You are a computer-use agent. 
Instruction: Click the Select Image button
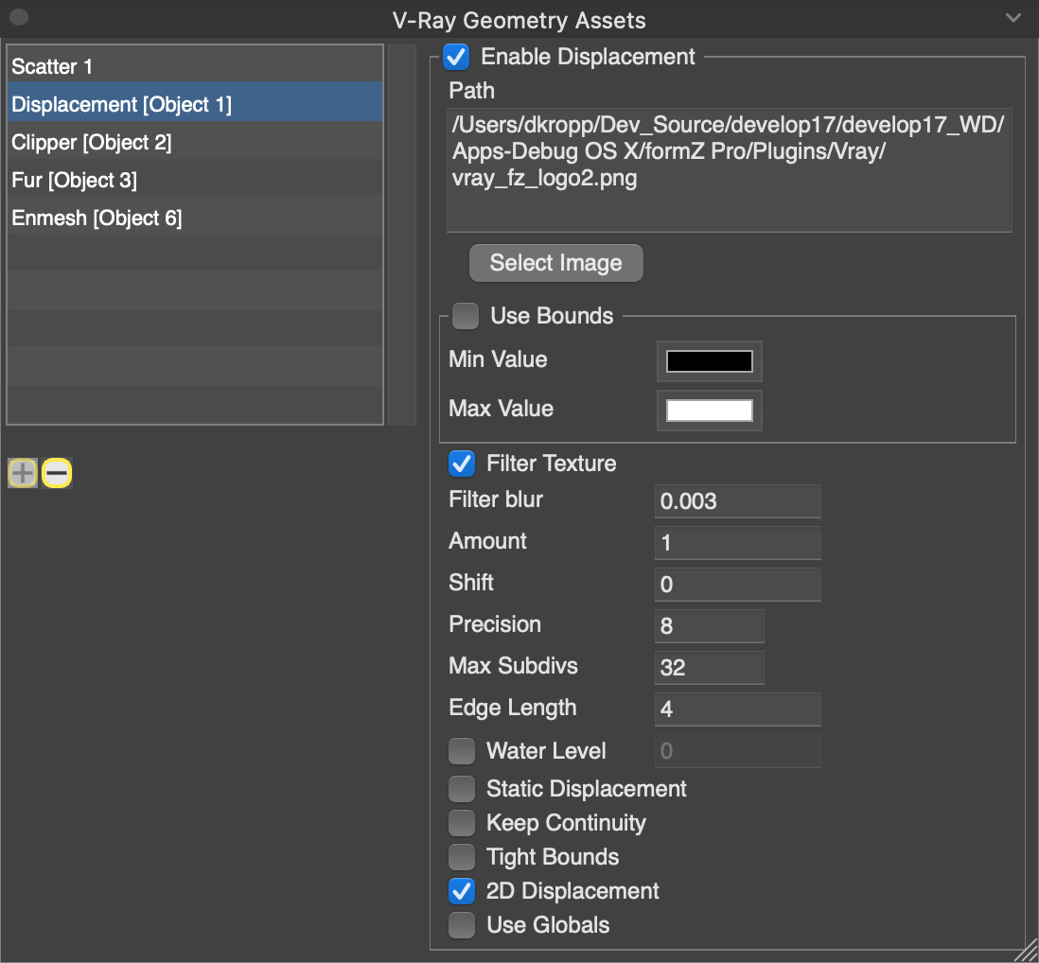click(556, 263)
